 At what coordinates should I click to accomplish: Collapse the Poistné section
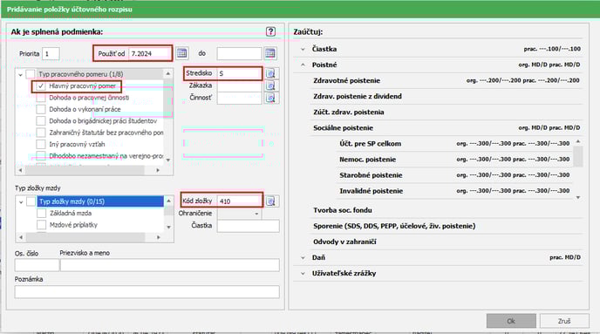click(x=303, y=65)
